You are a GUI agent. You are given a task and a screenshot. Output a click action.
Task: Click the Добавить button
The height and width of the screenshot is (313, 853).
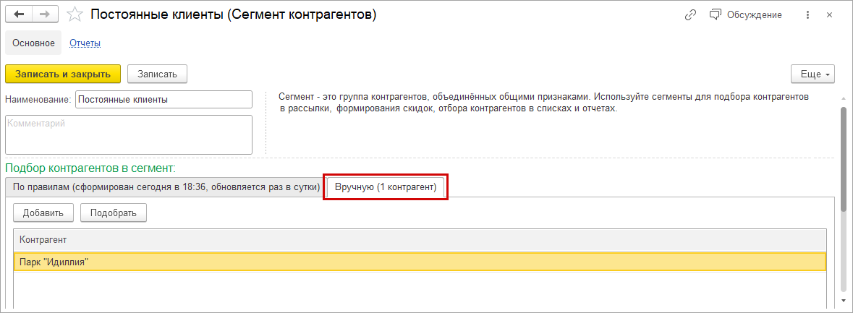(43, 213)
